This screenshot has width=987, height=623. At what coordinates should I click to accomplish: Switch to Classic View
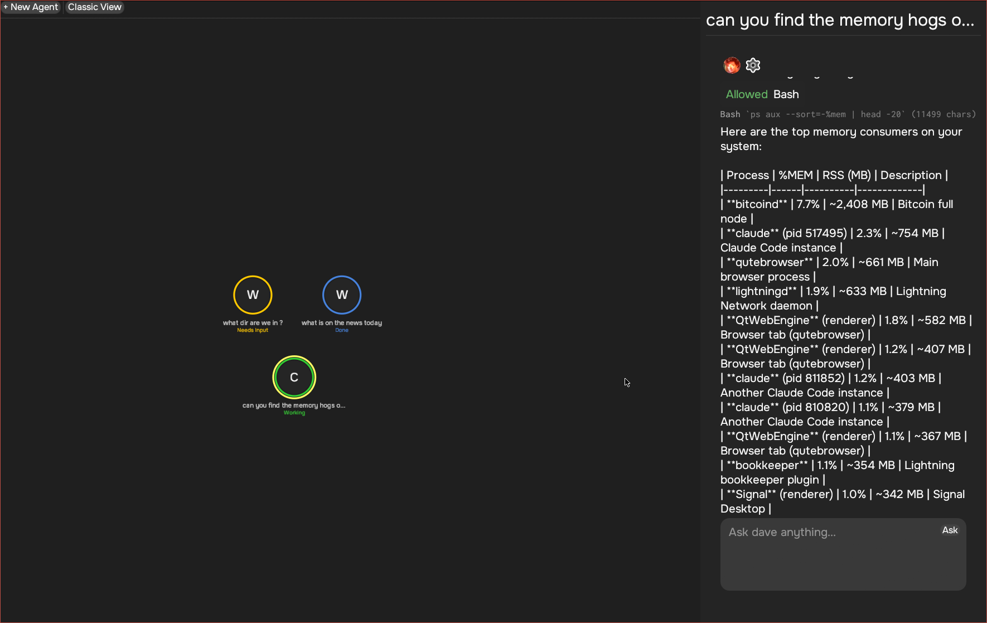click(x=94, y=7)
